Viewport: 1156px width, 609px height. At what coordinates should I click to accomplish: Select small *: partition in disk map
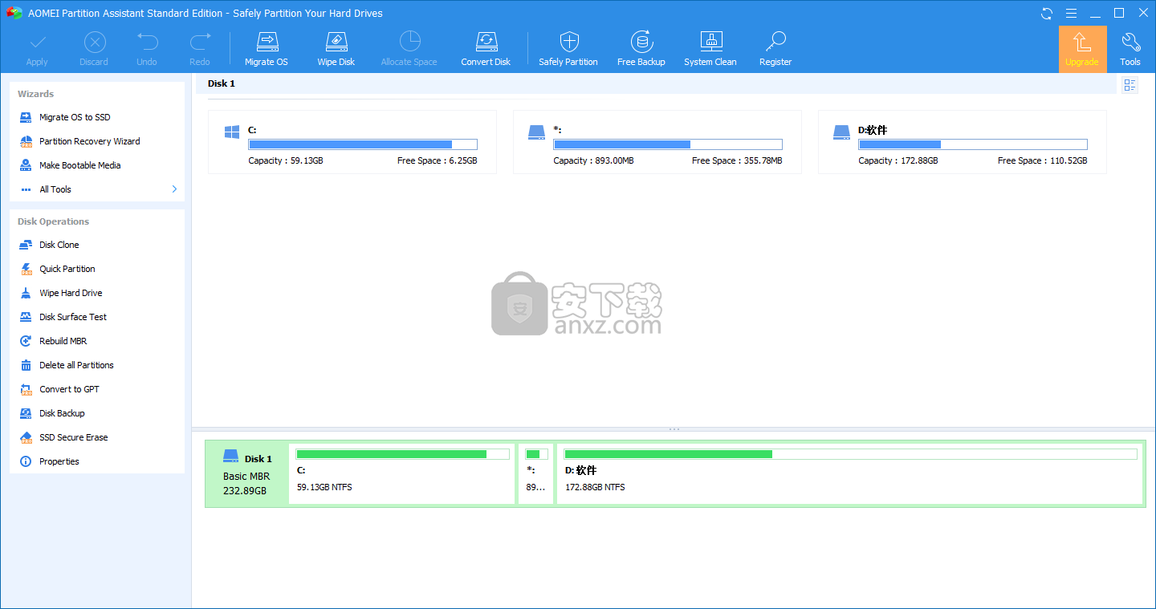(535, 473)
